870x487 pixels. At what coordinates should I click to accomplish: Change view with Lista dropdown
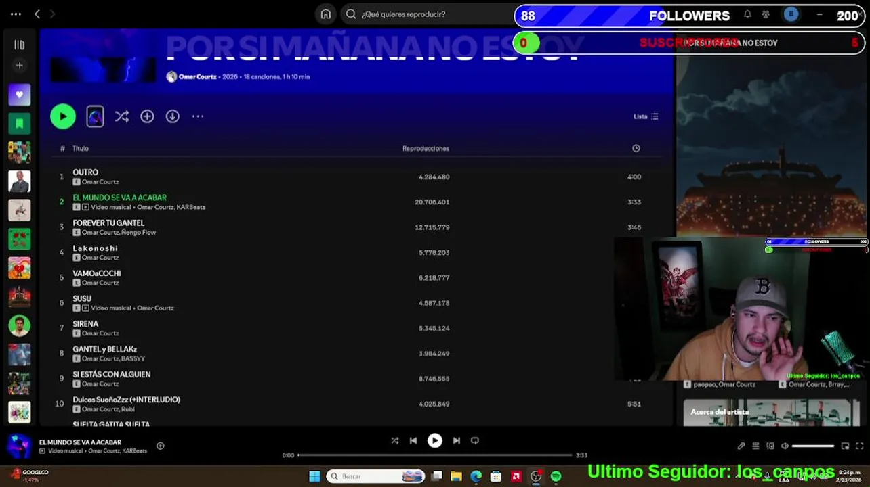click(x=646, y=116)
